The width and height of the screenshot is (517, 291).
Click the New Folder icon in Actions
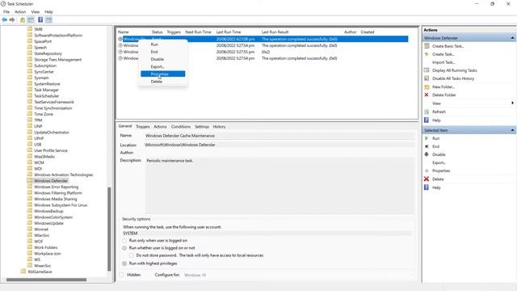[x=427, y=86]
